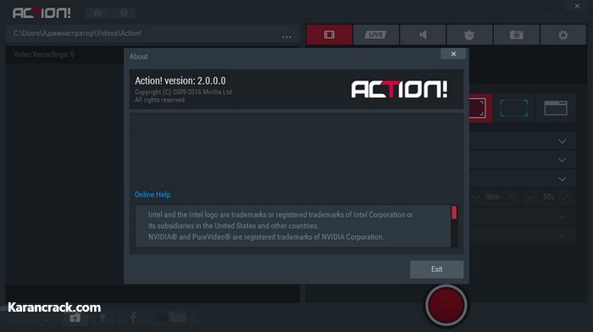Click the Action! logo in the main window header
The image size is (593, 332).
coord(42,14)
